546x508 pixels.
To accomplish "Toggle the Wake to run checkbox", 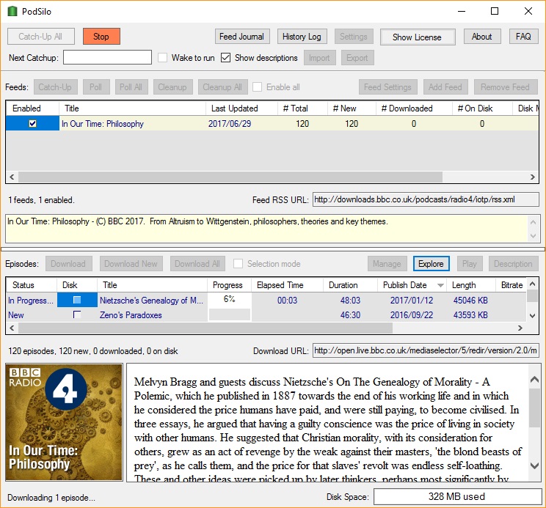I will (x=163, y=58).
